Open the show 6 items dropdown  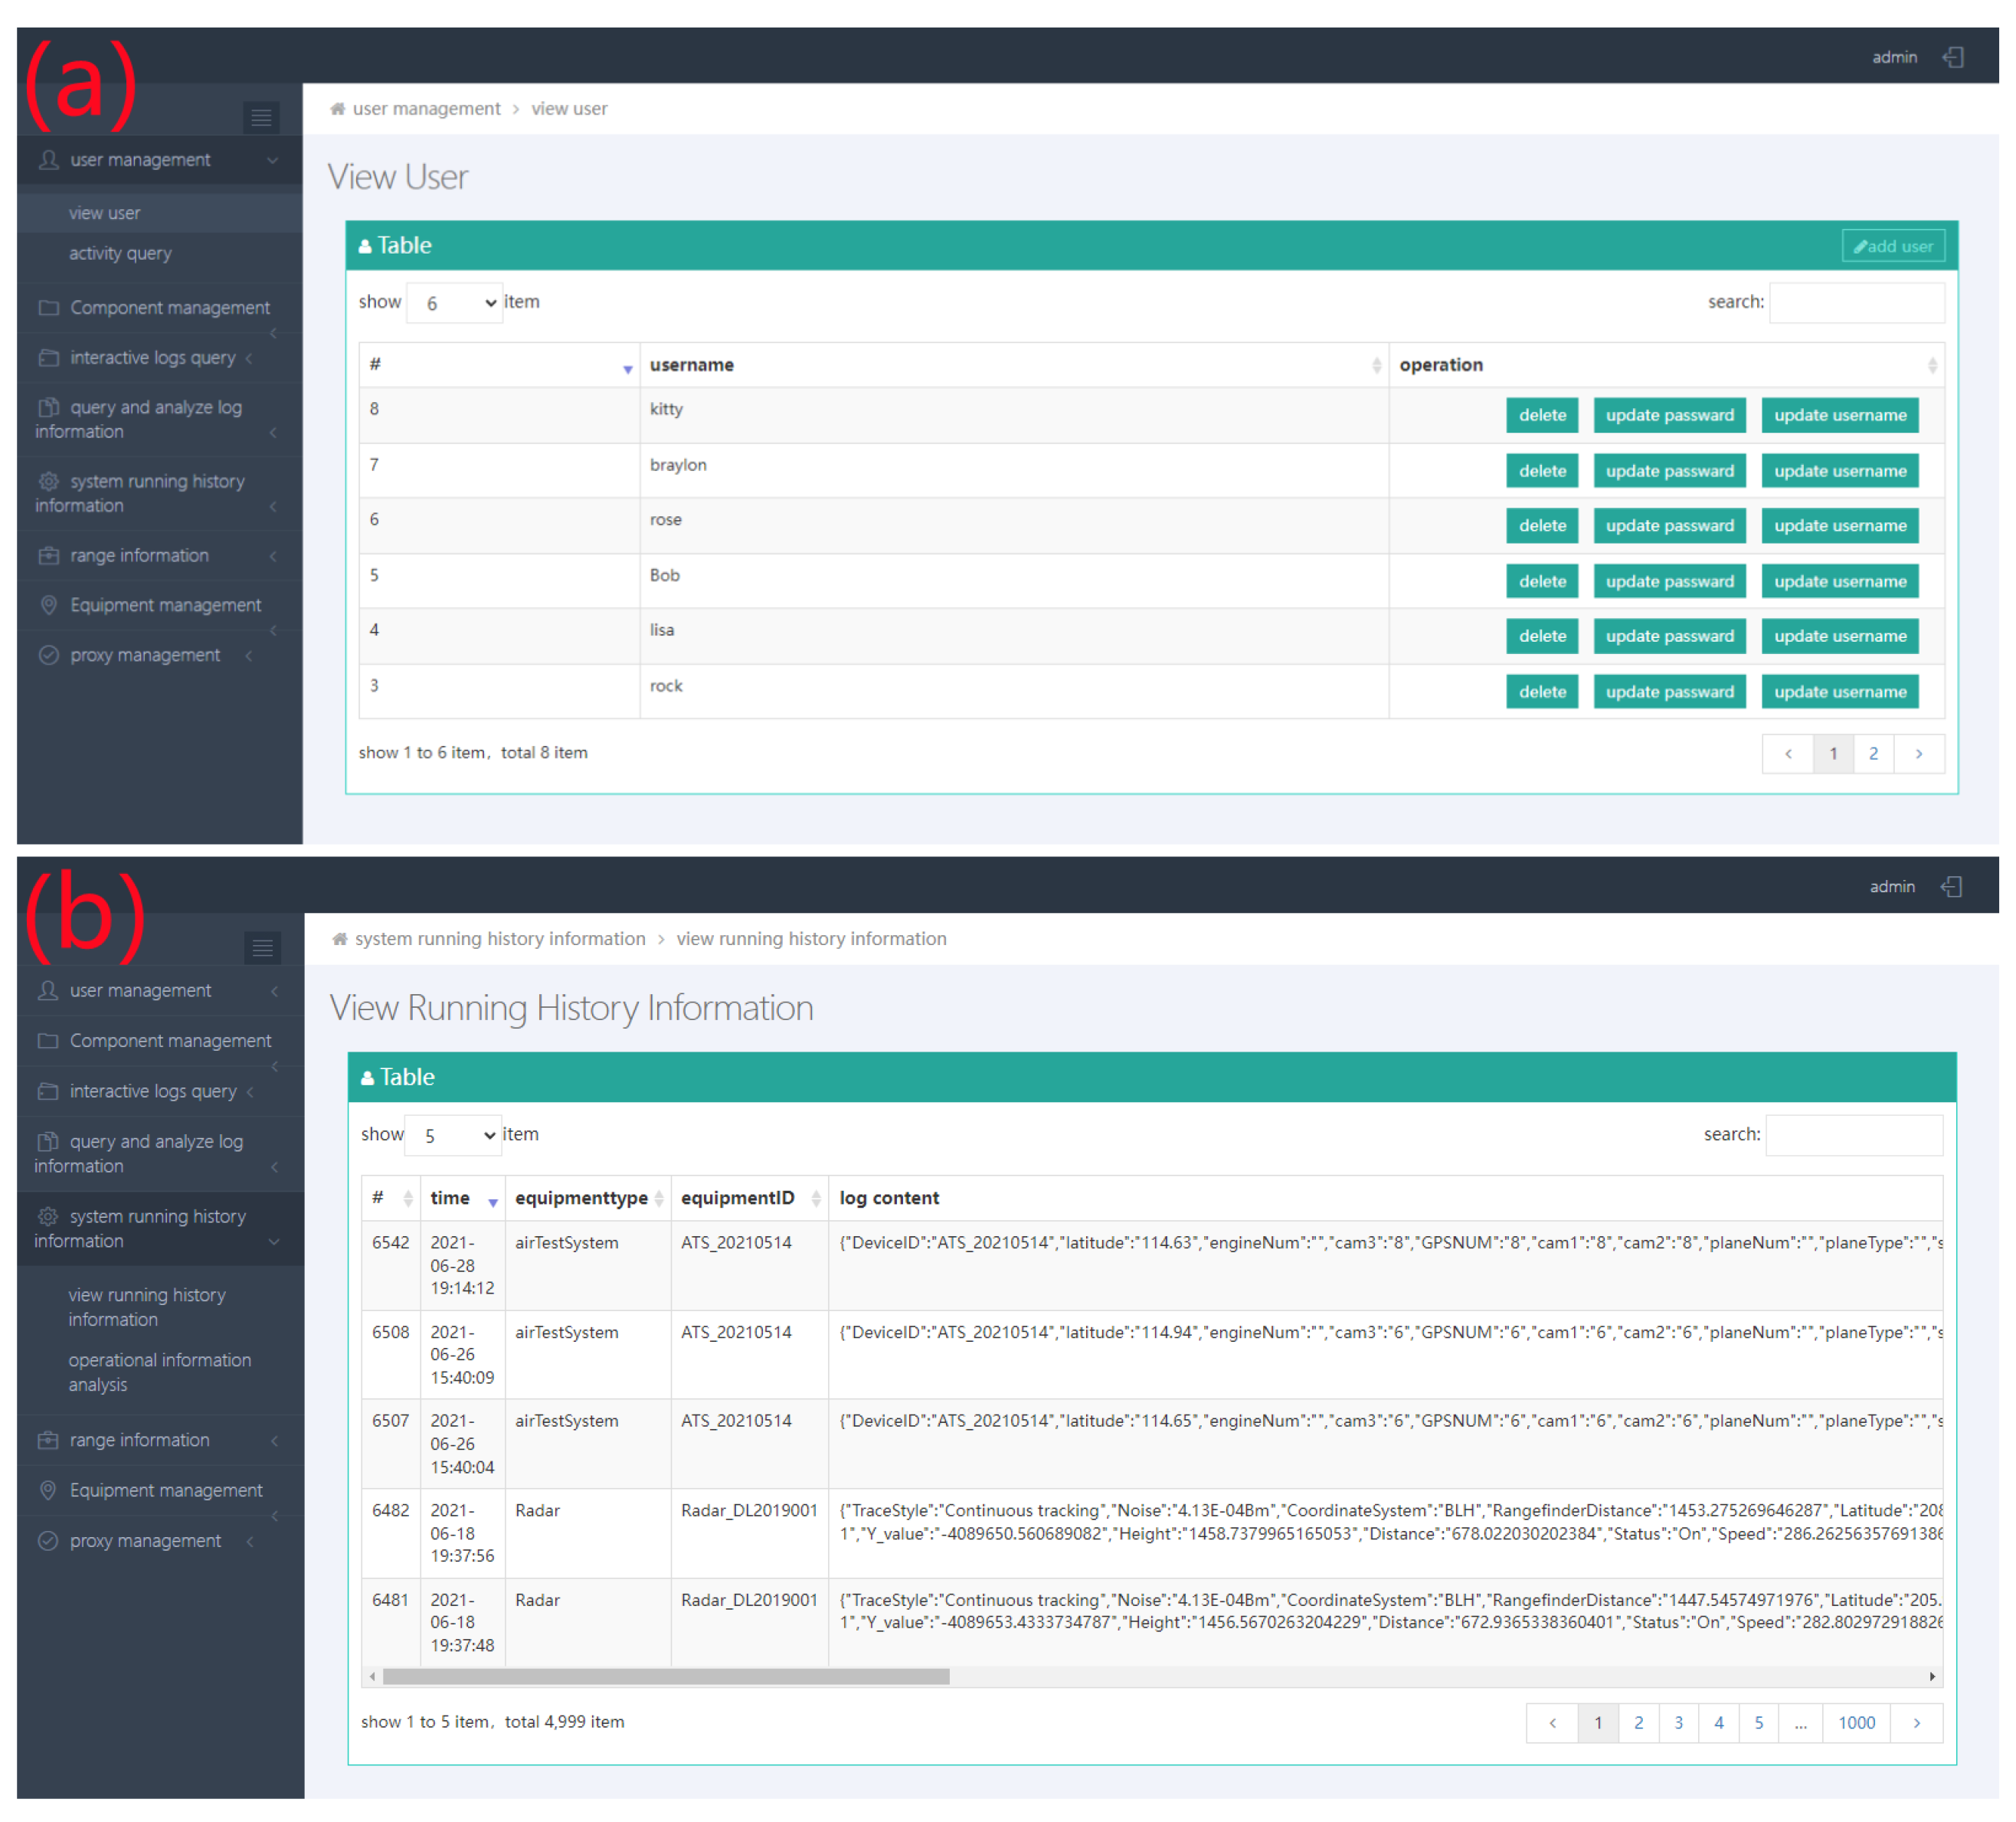pos(454,303)
